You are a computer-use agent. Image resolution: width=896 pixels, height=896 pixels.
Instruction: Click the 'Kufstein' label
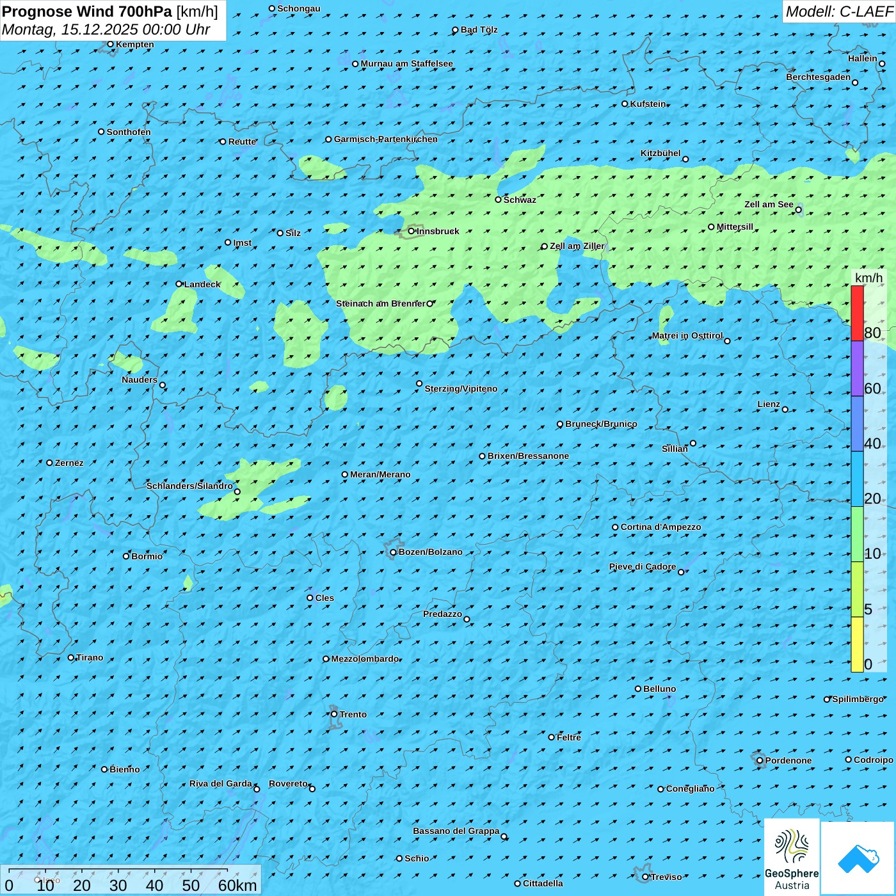[648, 104]
